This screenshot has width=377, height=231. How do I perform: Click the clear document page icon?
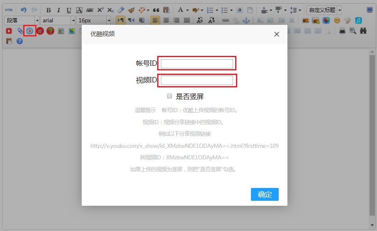click(250, 10)
